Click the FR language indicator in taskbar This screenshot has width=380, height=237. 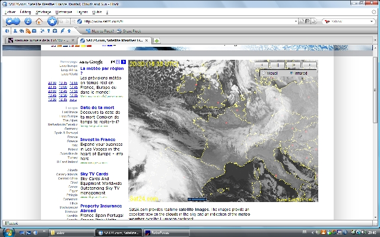pyautogui.click(x=305, y=232)
